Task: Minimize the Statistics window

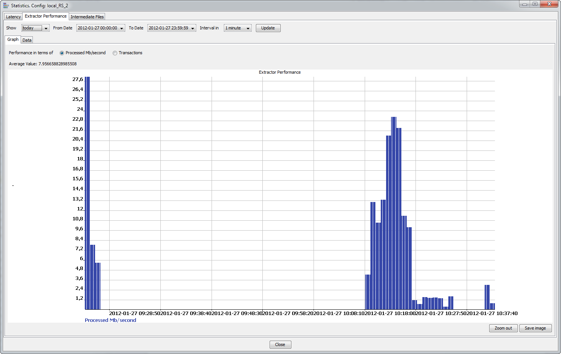Action: [x=525, y=4]
